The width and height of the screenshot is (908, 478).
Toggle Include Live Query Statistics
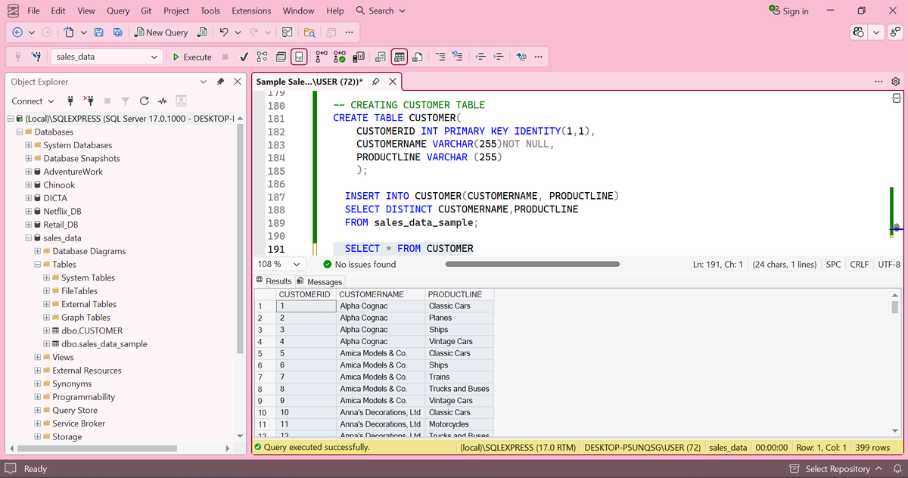(x=340, y=57)
